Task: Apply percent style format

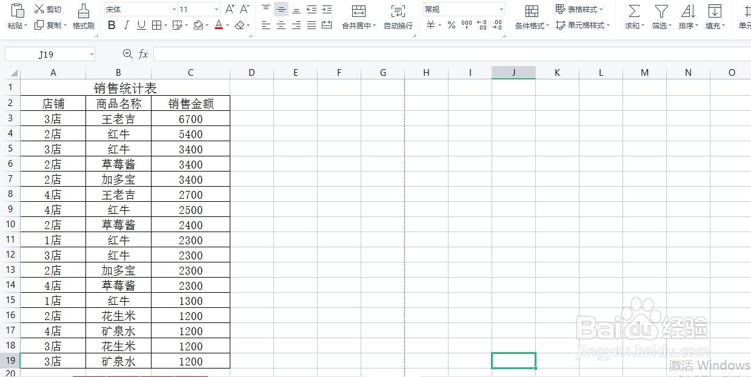Action: 451,25
